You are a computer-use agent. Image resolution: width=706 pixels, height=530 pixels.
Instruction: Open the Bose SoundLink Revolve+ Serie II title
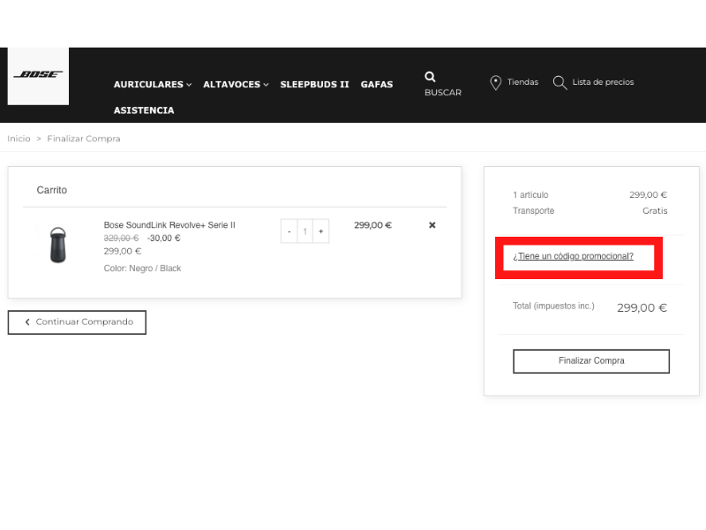click(x=169, y=225)
